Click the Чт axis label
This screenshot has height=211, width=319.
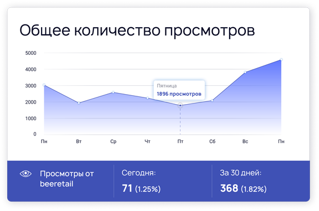[x=148, y=141]
